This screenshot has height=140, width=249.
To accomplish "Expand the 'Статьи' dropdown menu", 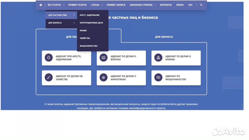I will point(96,5).
